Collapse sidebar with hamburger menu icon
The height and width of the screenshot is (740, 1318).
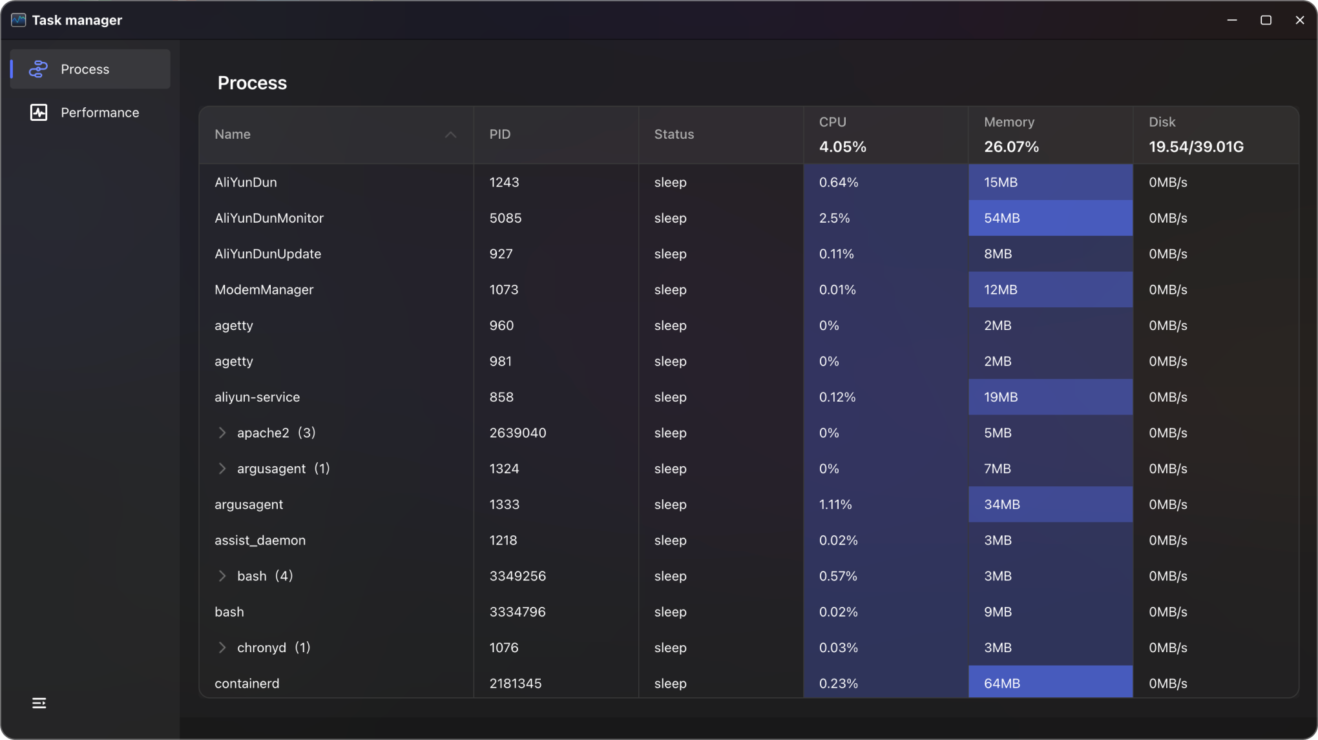tap(39, 703)
